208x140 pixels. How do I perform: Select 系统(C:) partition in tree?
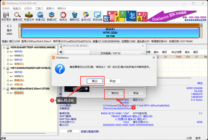pyautogui.click(x=19, y=64)
